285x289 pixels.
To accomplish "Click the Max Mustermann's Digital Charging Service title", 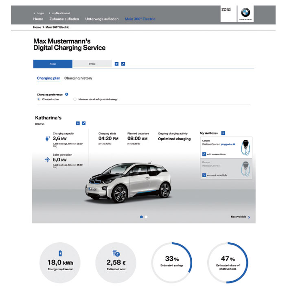I will 69,44.
